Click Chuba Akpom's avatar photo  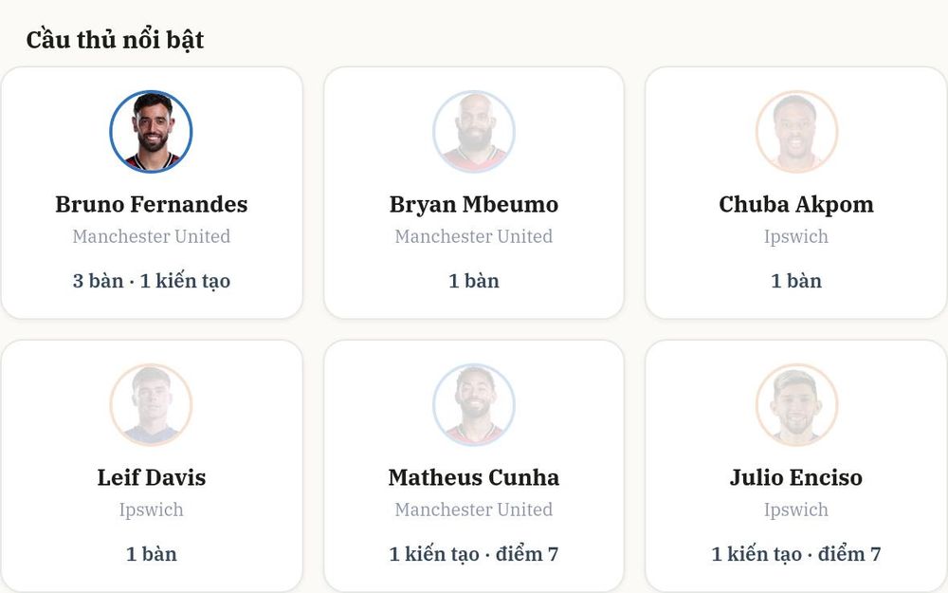click(x=796, y=132)
